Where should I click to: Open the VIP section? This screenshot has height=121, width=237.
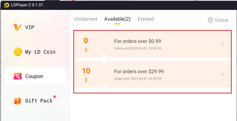30,27
